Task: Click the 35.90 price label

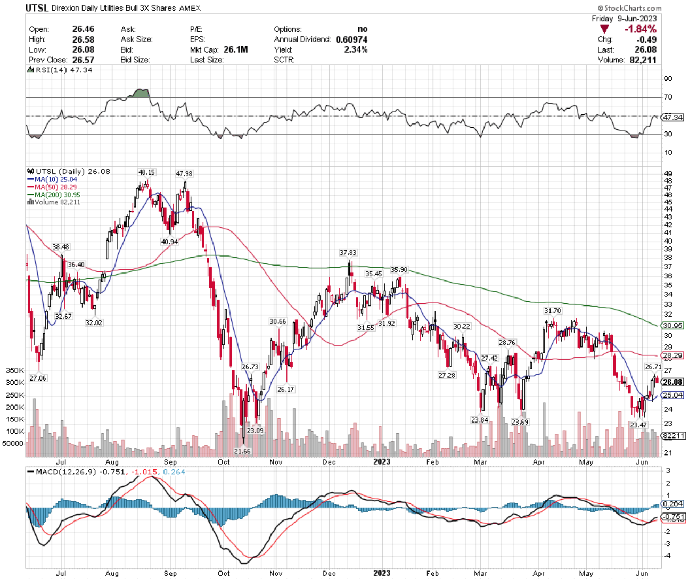Action: click(399, 270)
